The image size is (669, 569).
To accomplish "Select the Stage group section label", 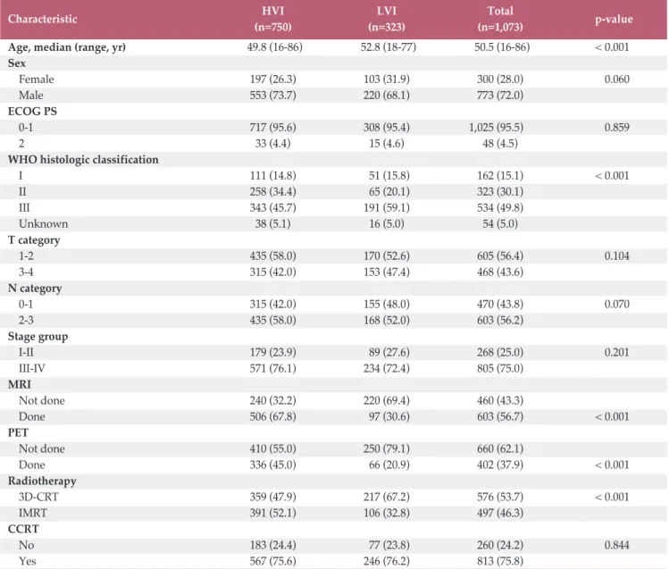I will (x=38, y=337).
